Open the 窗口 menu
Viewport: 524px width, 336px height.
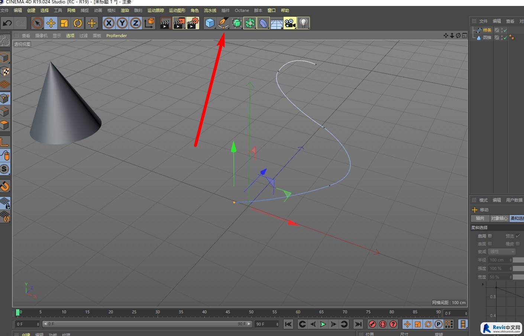tap(272, 10)
